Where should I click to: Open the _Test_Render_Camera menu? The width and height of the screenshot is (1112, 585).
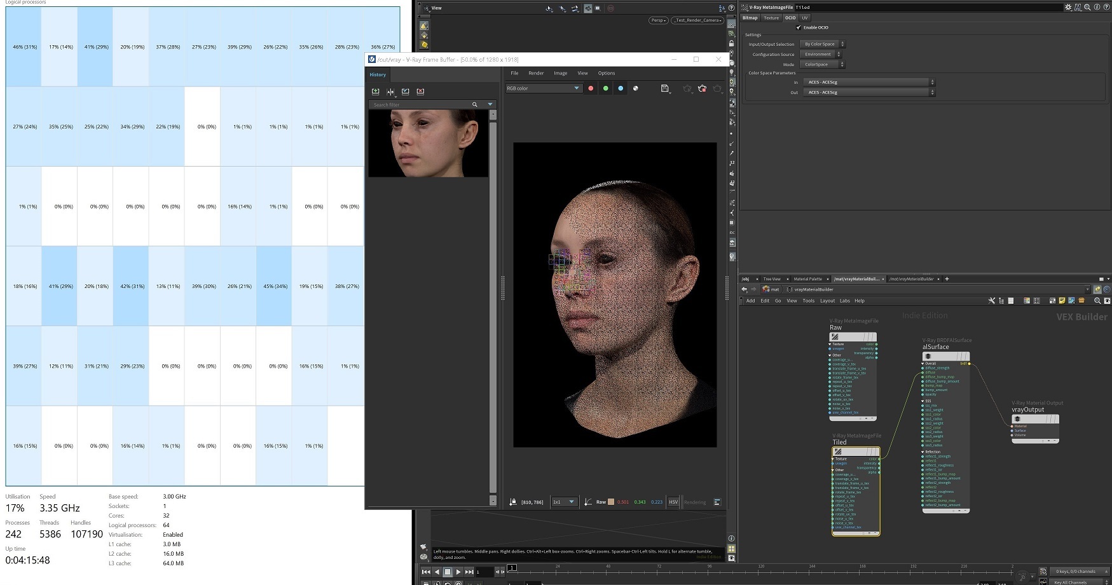point(698,20)
